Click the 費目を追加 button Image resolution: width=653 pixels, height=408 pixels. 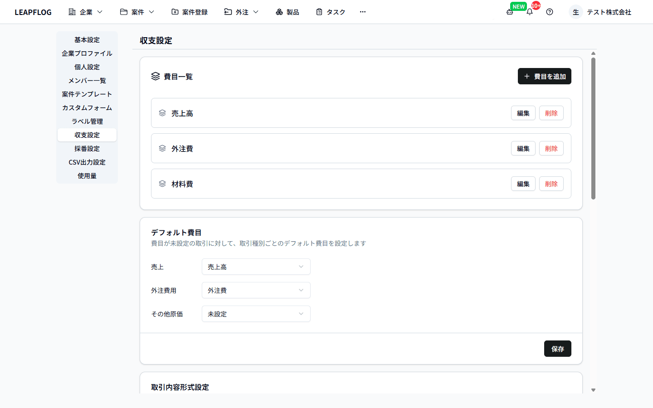point(544,76)
